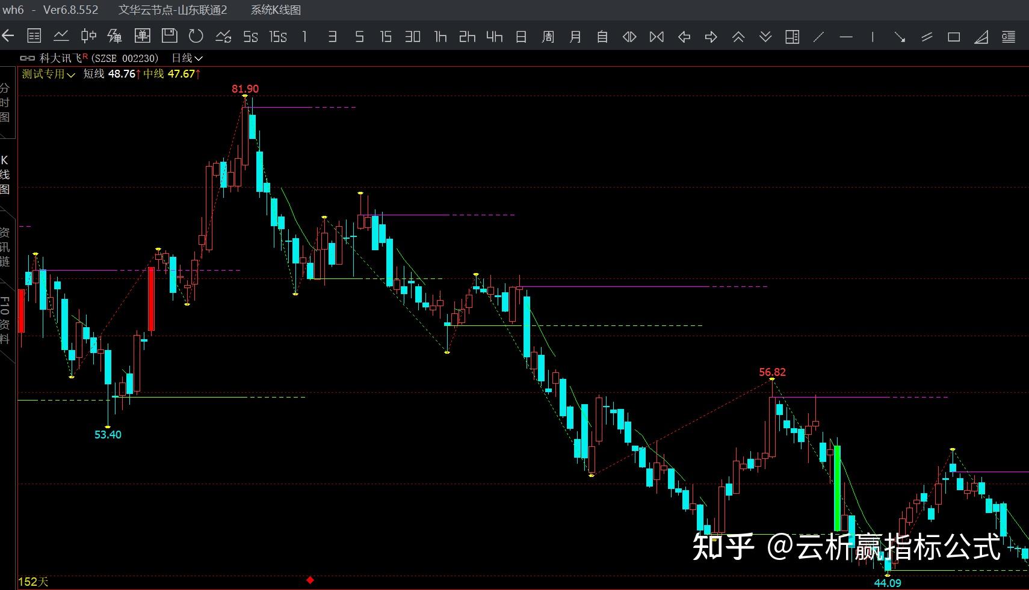Viewport: 1029px width, 590px height.
Task: Move chart right with hollow right arrow
Action: (711, 37)
